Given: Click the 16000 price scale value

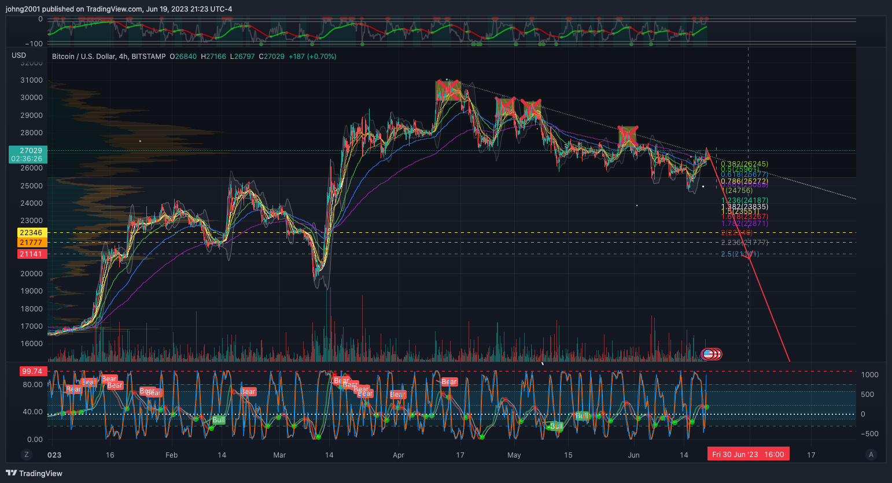Looking at the screenshot, I should pyautogui.click(x=32, y=344).
